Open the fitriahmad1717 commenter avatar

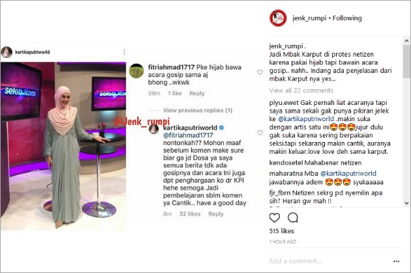point(136,71)
